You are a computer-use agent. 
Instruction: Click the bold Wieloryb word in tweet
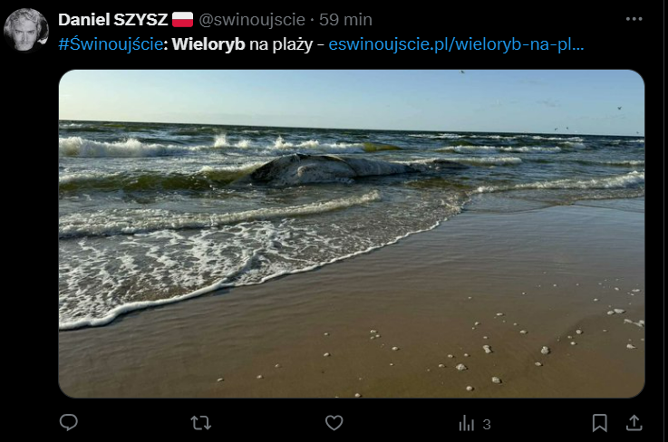pos(208,44)
